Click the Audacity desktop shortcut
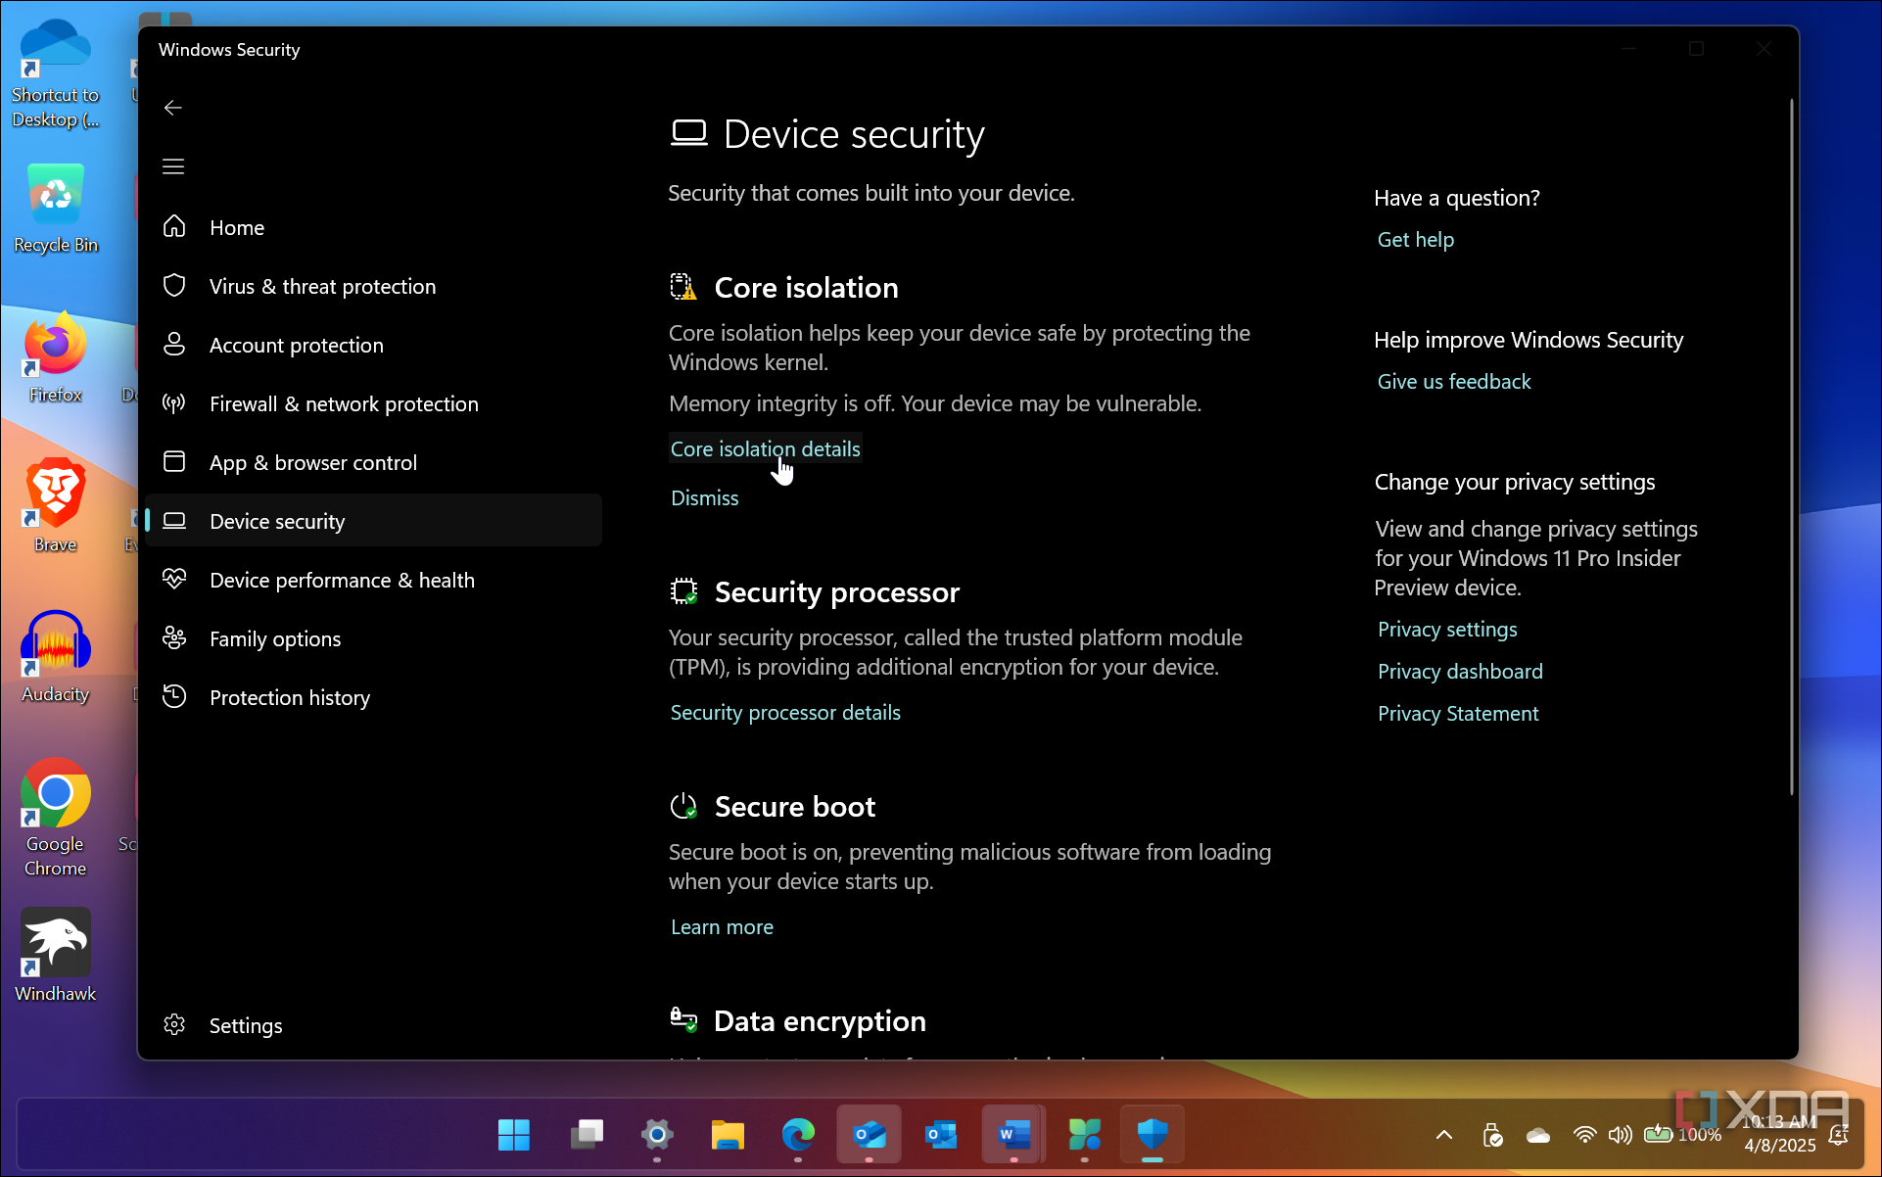Image resolution: width=1882 pixels, height=1177 pixels. [x=56, y=658]
